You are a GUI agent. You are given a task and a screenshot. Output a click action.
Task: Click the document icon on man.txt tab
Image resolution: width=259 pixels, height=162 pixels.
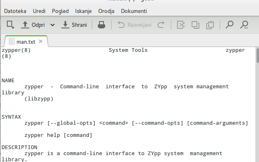coord(11,41)
